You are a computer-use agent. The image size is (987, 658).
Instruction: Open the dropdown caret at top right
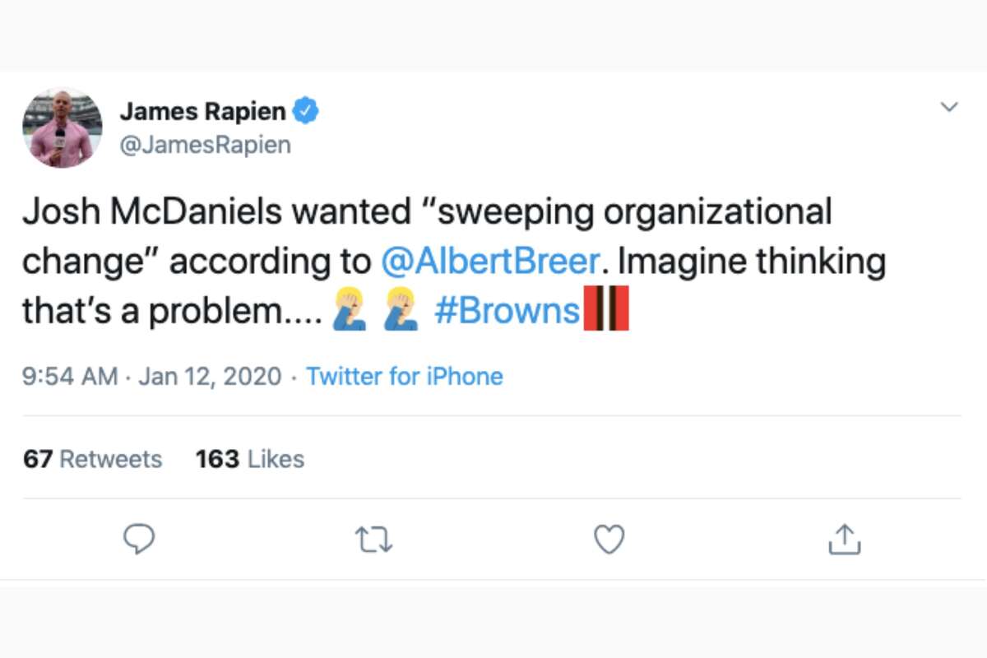[950, 107]
